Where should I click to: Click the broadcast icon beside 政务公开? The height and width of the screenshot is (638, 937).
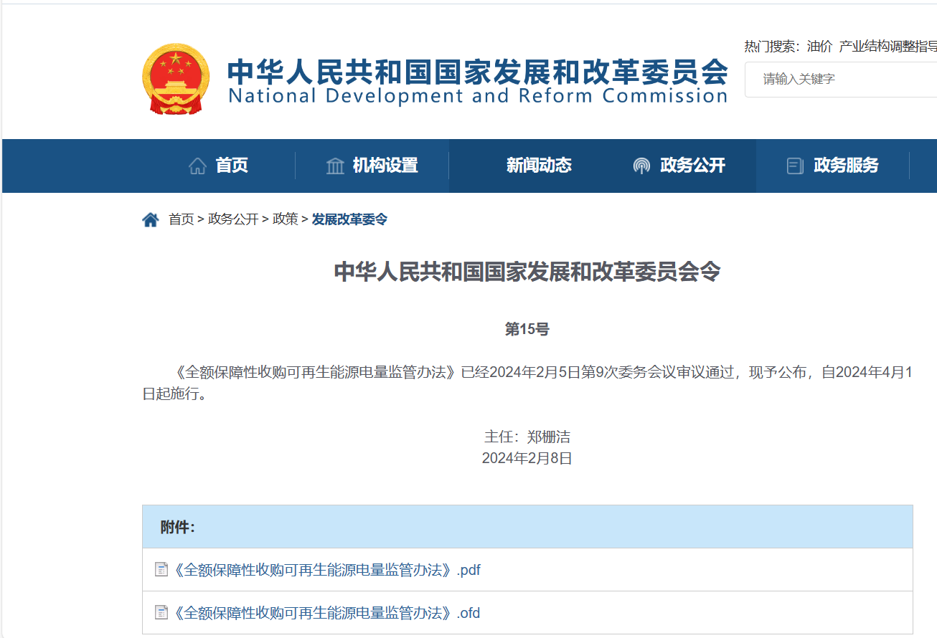click(641, 166)
